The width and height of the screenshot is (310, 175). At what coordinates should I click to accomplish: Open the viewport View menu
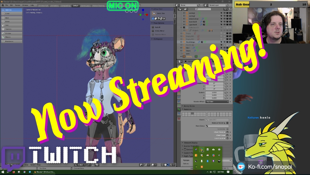point(26,165)
